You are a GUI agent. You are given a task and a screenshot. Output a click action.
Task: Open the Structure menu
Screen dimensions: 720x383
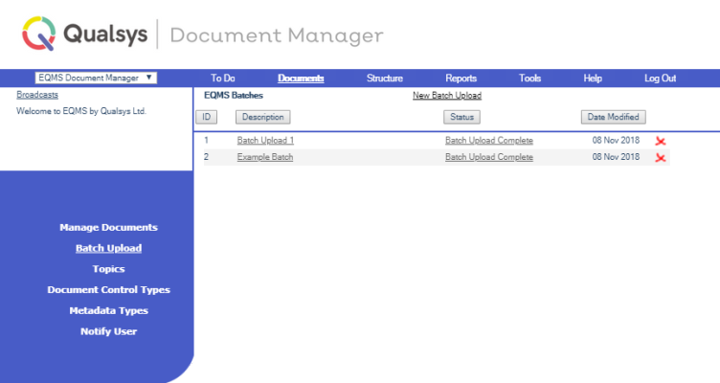pos(385,79)
